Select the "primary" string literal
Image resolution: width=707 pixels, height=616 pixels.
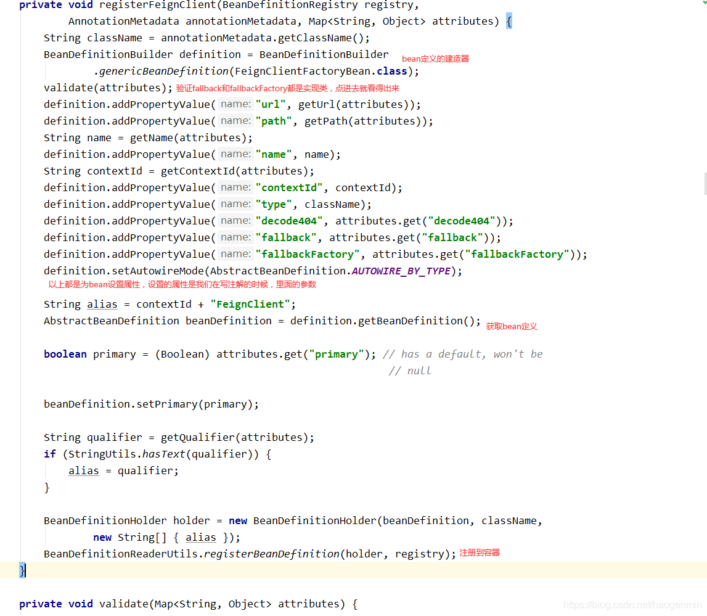pyautogui.click(x=338, y=353)
